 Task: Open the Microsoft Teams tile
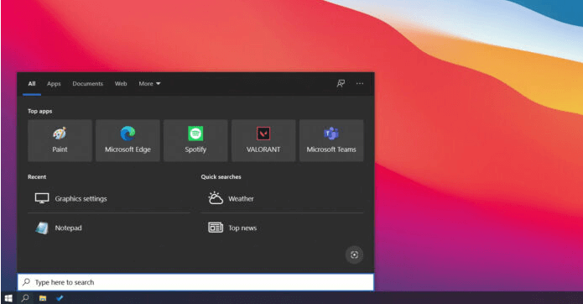click(x=331, y=140)
